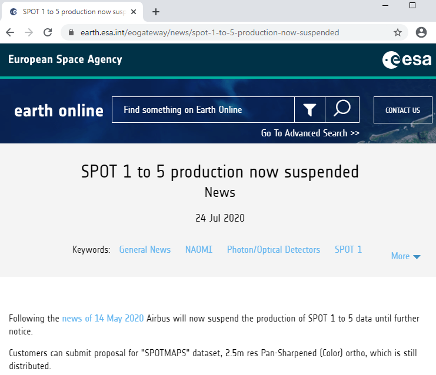Close the SPOT 1 to 5 tab
The height and width of the screenshot is (375, 436).
click(134, 12)
